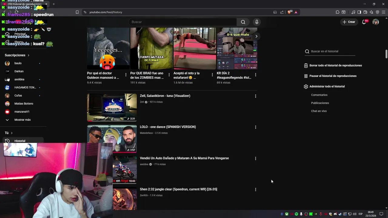Open options for Zell luna video

click(256, 96)
